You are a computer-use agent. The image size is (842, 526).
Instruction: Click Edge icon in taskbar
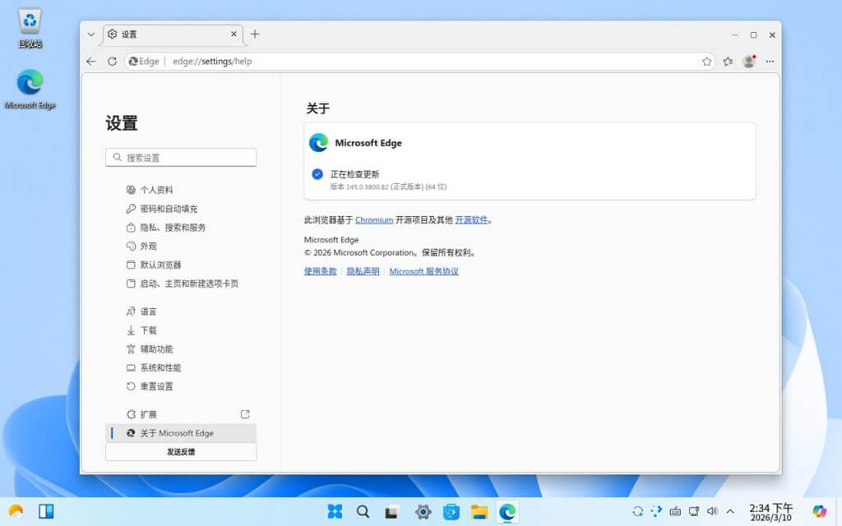(507, 511)
